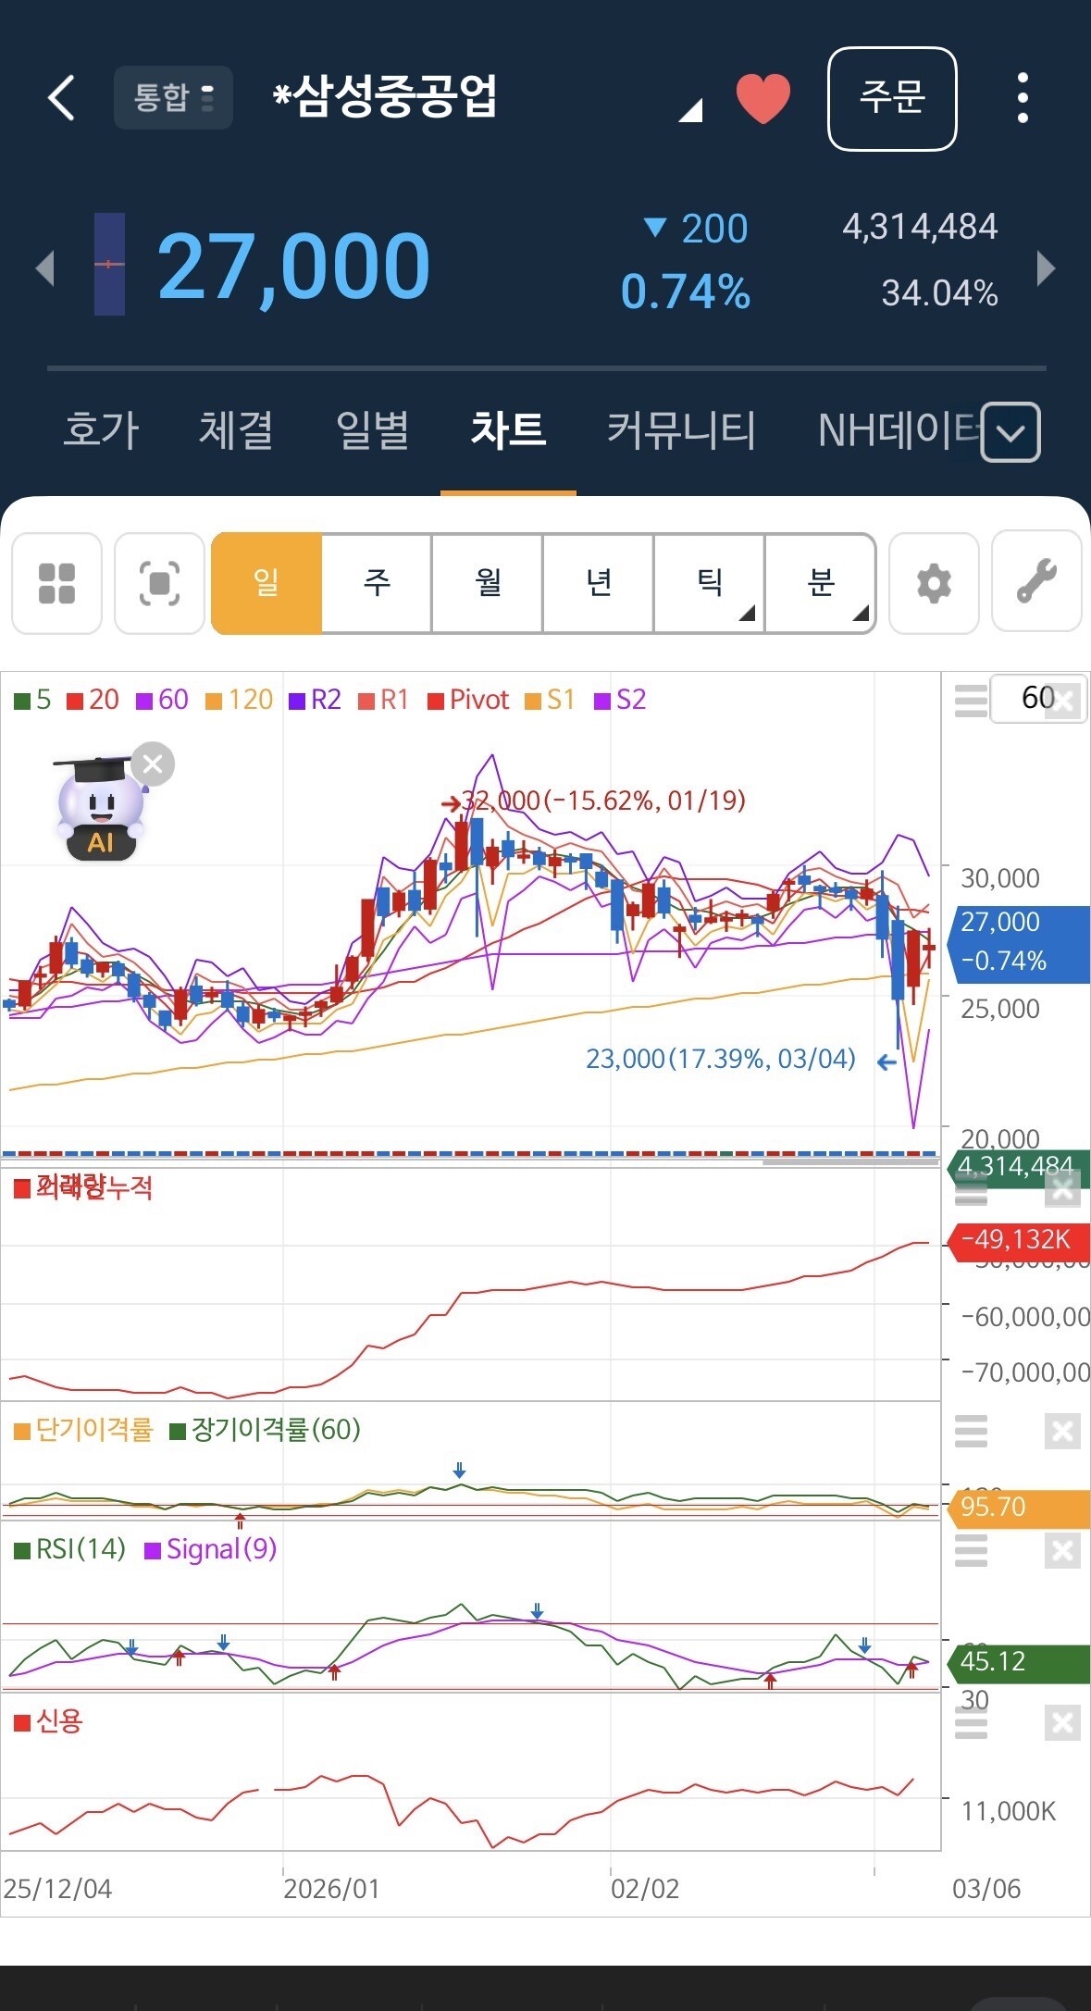Open the 틱 tick period dropdown
The height and width of the screenshot is (2011, 1091).
(x=710, y=583)
